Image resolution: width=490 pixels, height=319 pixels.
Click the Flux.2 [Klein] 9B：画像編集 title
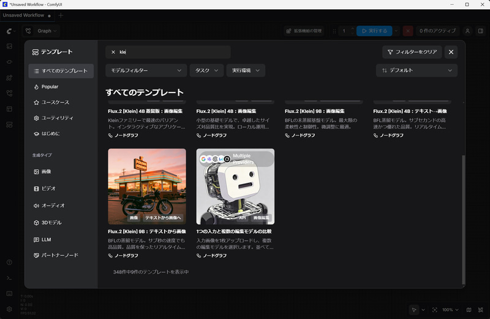(315, 111)
